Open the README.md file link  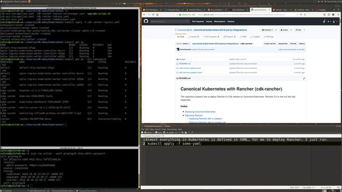185,64
